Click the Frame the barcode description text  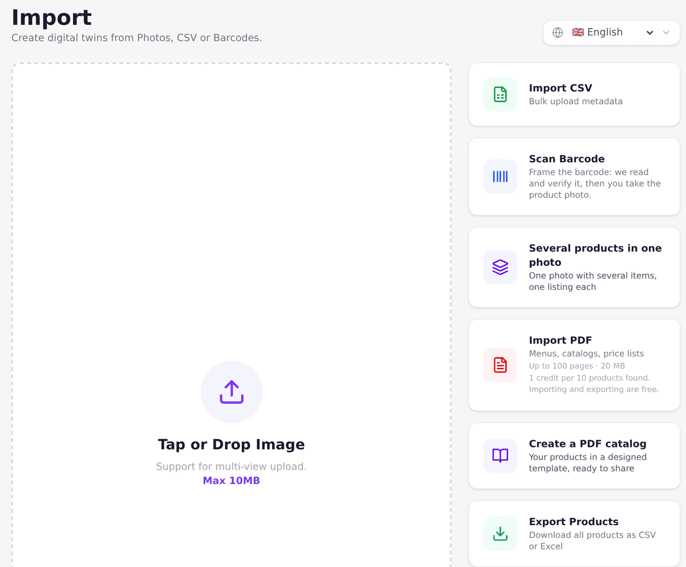point(594,183)
